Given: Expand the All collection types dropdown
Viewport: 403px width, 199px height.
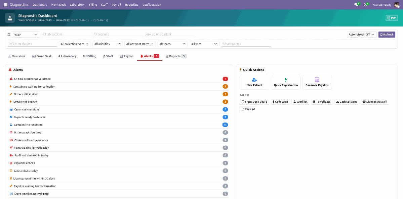Looking at the screenshot, I should click(75, 44).
